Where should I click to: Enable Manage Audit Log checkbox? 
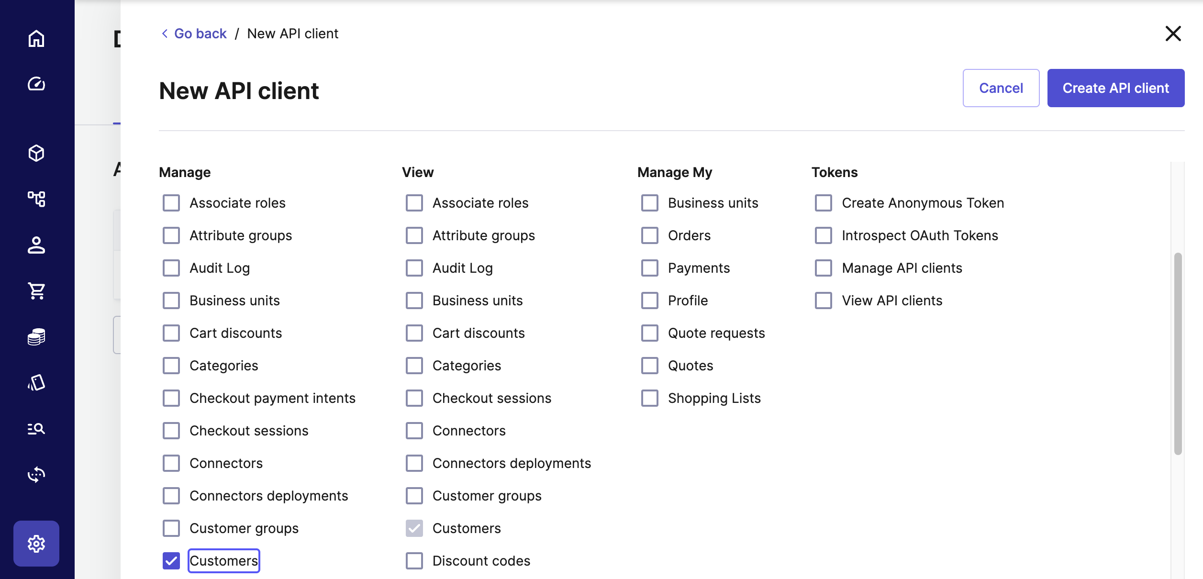coord(171,268)
